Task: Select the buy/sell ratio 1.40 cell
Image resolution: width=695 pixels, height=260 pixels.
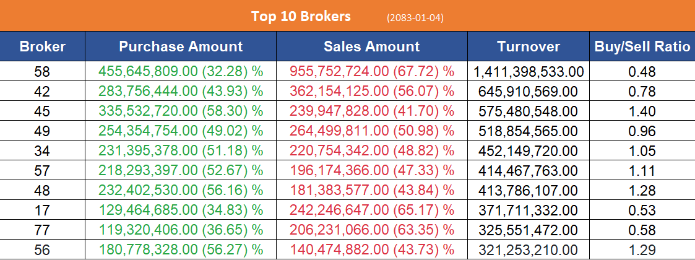Action: pos(642,114)
